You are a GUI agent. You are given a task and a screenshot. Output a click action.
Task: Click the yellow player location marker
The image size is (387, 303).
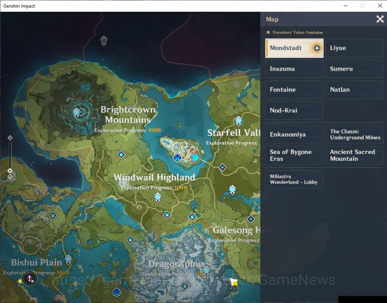click(234, 282)
